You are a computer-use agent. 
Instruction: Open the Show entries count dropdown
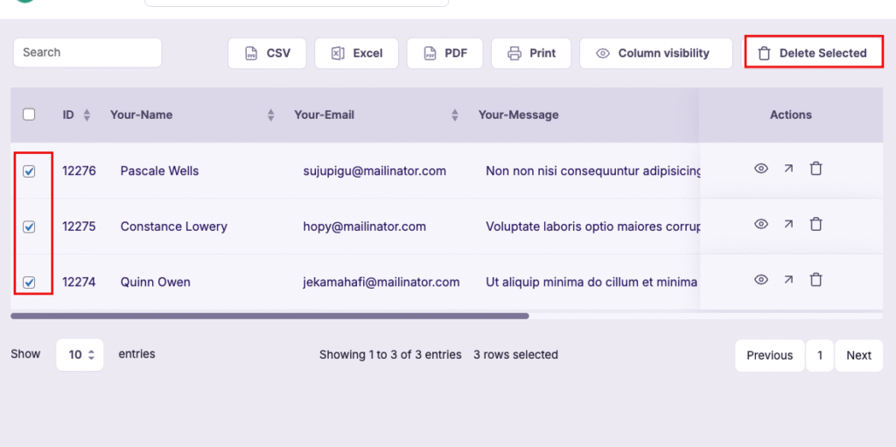[80, 355]
